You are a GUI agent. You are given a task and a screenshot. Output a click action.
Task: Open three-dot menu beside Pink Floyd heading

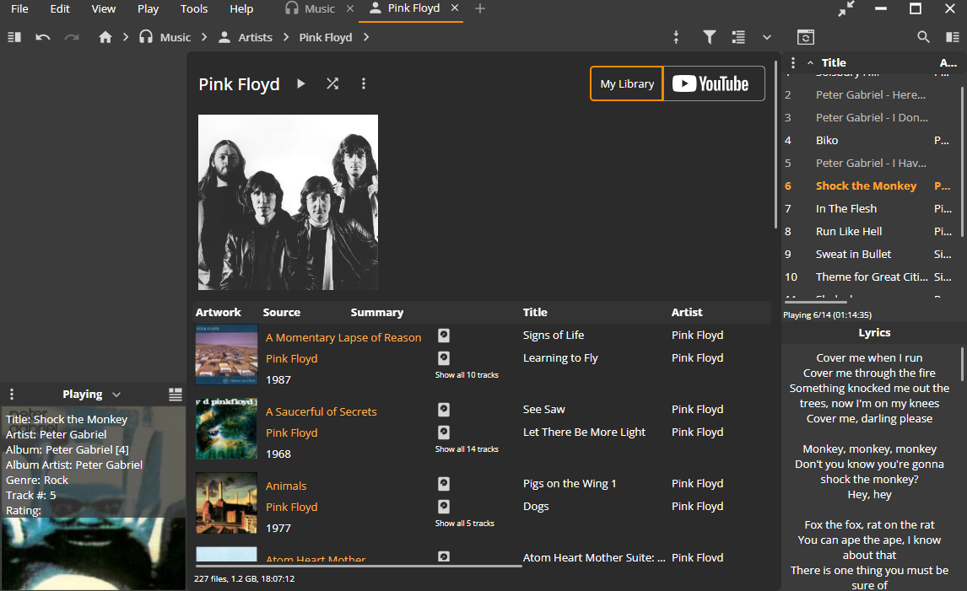364,83
